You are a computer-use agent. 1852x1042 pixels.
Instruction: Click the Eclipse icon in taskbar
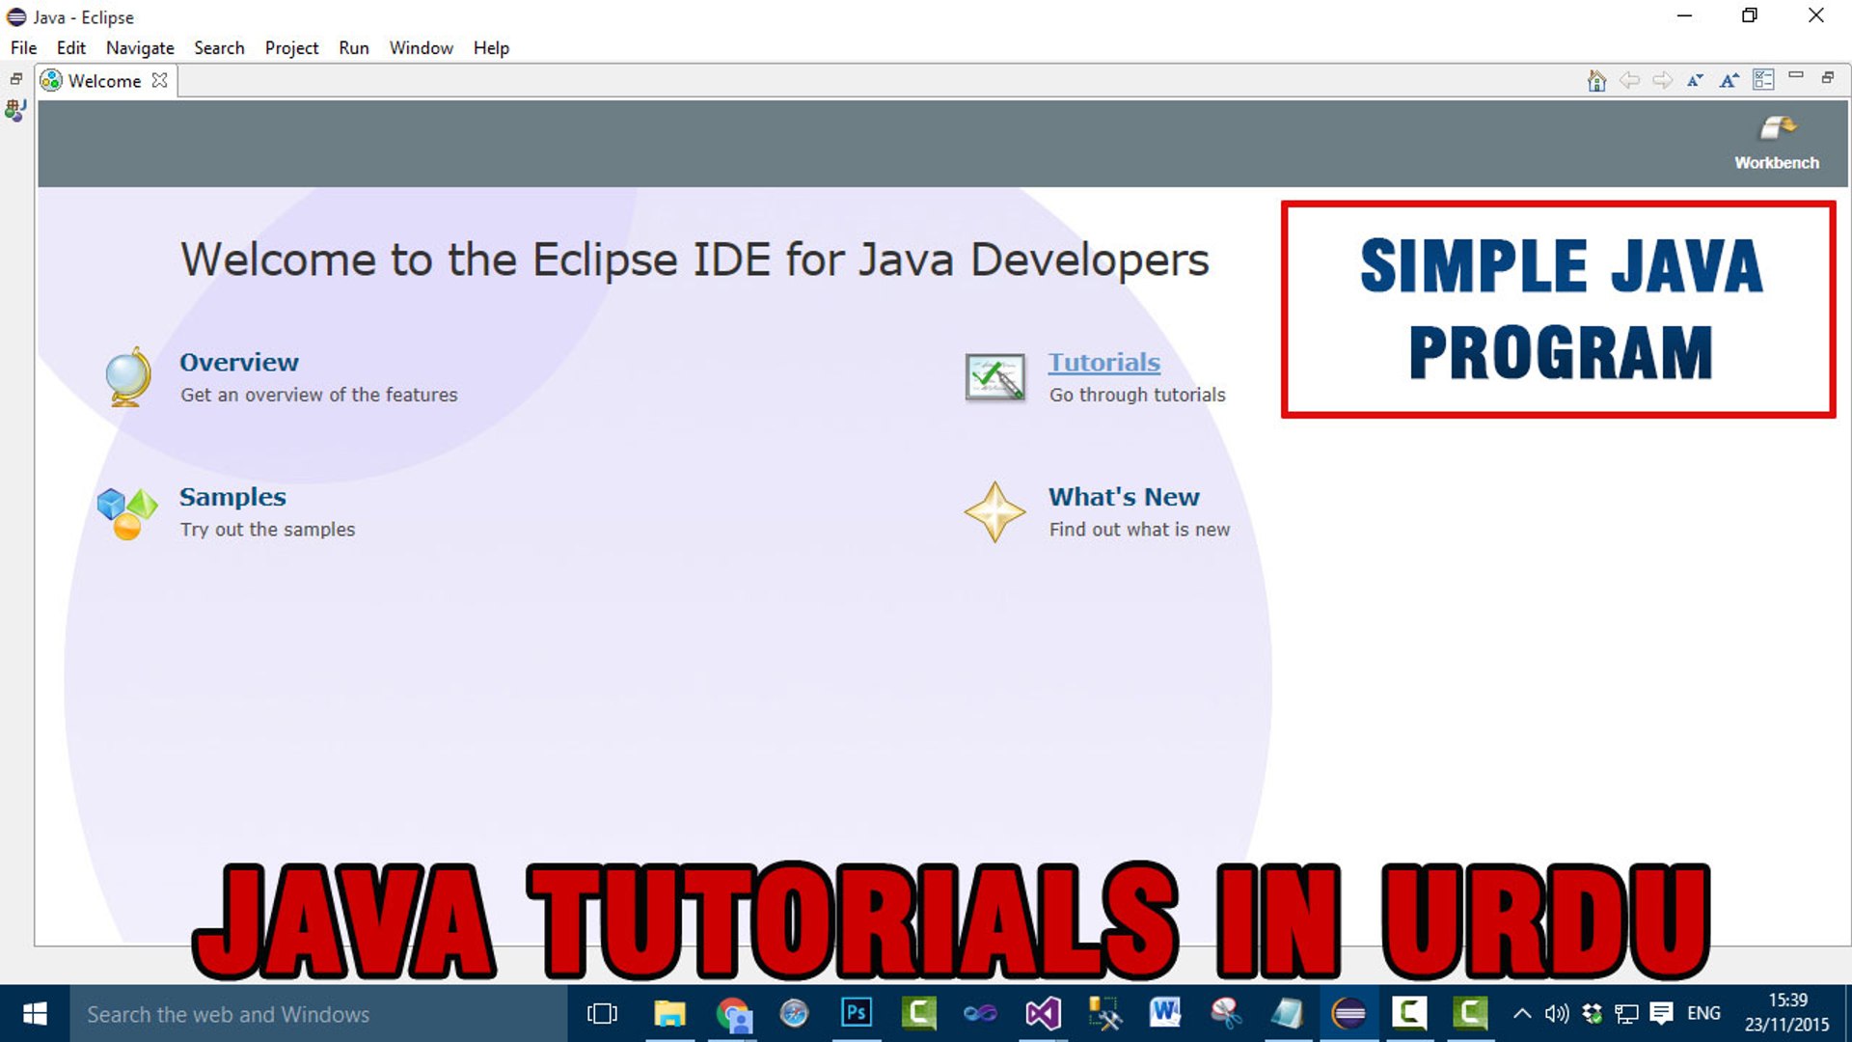click(1347, 1013)
